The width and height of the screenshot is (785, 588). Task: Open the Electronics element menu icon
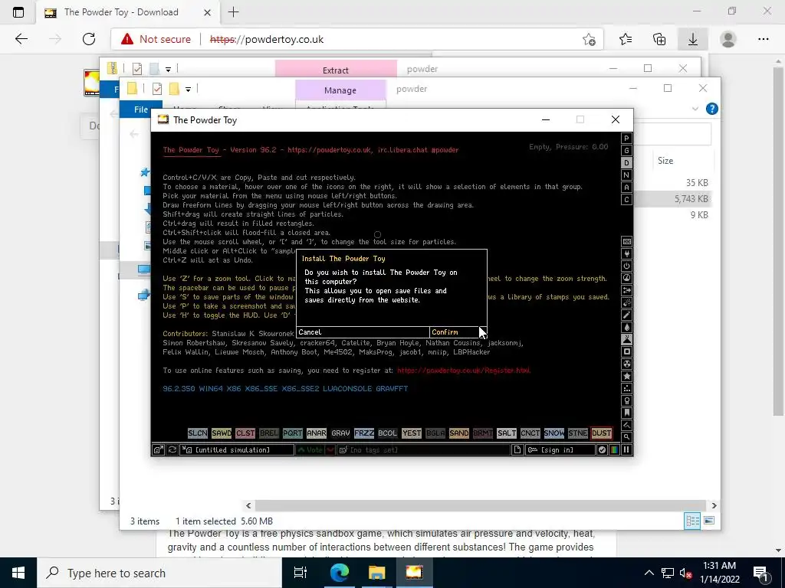pos(626,254)
